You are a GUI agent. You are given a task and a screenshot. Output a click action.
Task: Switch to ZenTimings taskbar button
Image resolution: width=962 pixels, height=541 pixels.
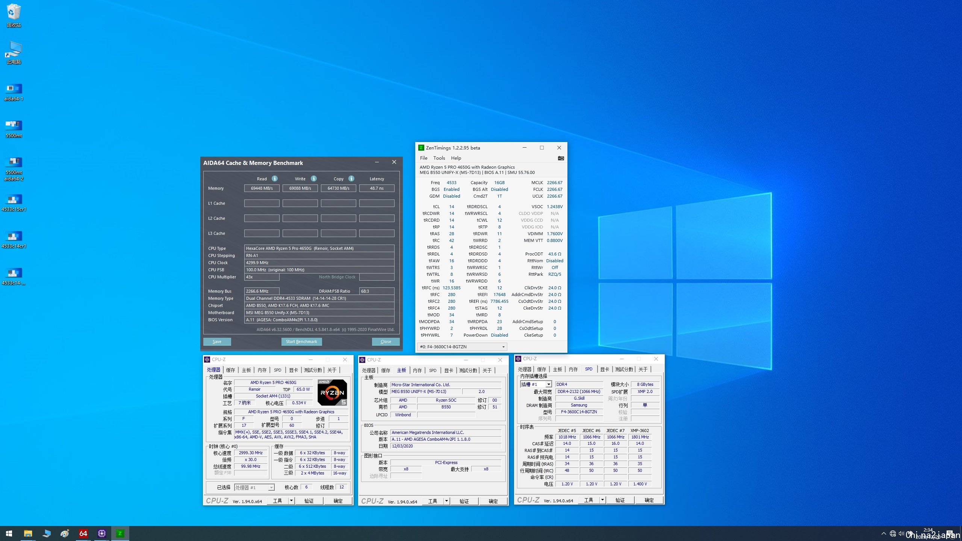point(120,533)
